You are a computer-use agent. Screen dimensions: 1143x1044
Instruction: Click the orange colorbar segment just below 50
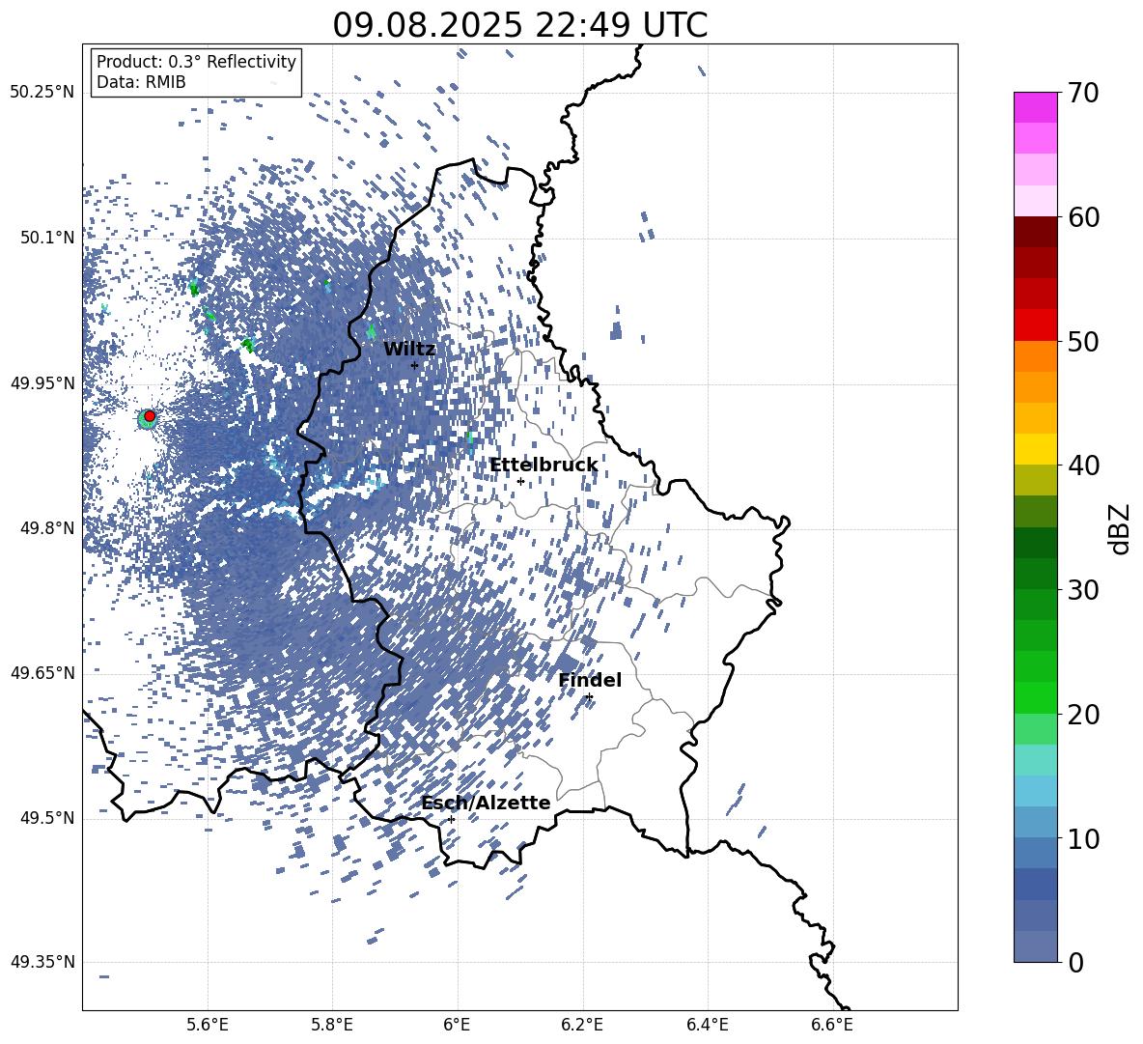click(1035, 356)
